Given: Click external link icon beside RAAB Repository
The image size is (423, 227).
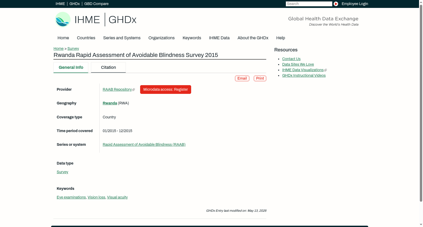Looking at the screenshot, I should click(134, 90).
